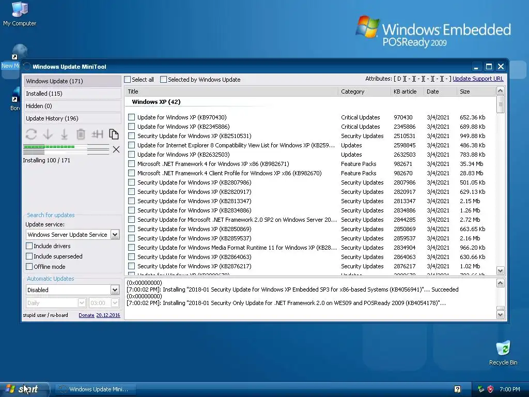Viewport: 529px width, 397px height.
Task: Open My Computer desktop icon
Action: [x=20, y=13]
